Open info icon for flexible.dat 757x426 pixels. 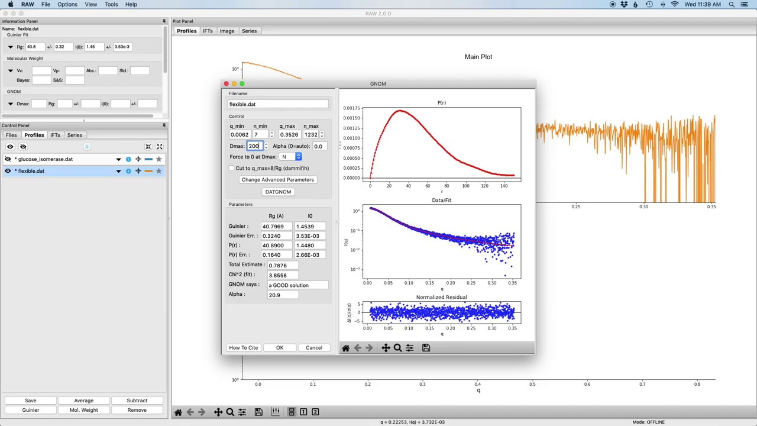pyautogui.click(x=128, y=171)
